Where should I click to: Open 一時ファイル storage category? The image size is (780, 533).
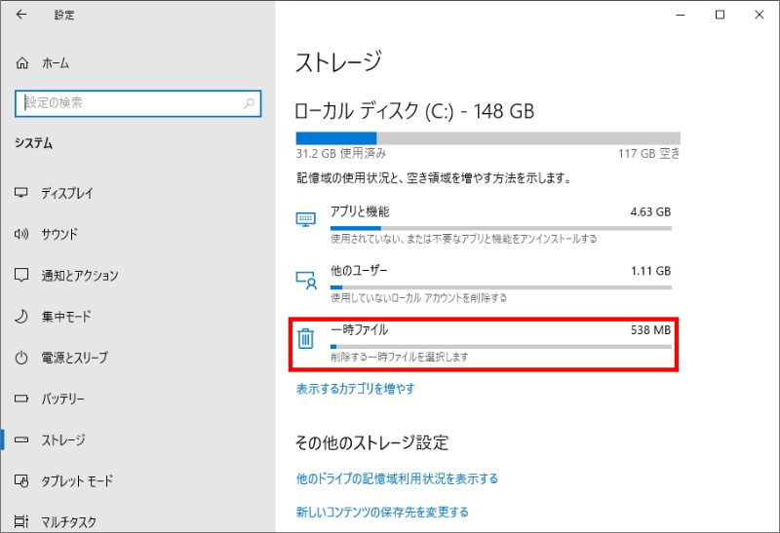point(484,344)
